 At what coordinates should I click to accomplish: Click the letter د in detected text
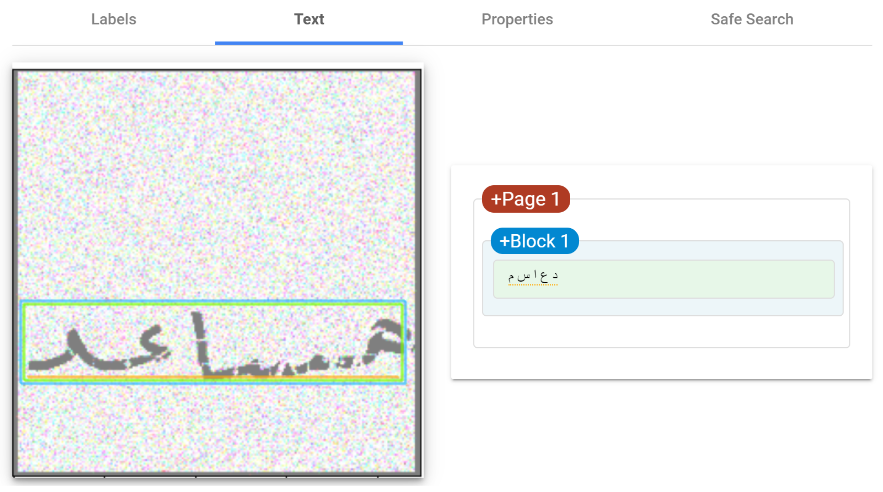[555, 276]
